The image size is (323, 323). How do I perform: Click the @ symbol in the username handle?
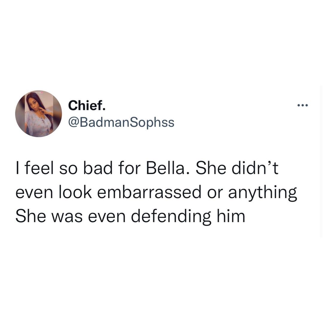(73, 123)
